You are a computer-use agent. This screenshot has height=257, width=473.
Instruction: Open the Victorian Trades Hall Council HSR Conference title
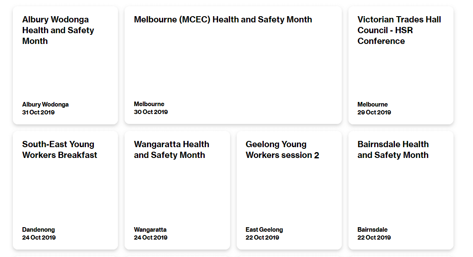click(x=399, y=30)
